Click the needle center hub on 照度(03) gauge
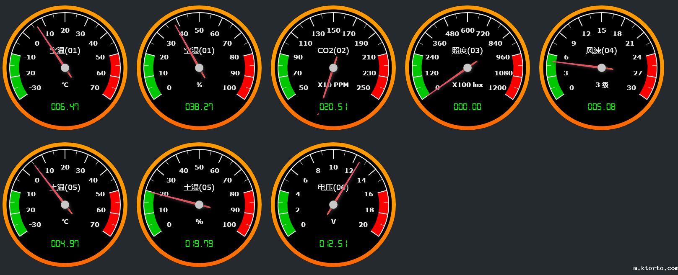Viewport: 678px width, 275px height. pos(468,68)
